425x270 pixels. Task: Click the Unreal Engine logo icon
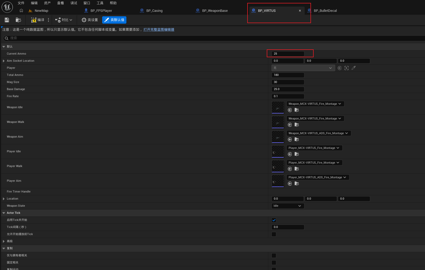coord(7,7)
